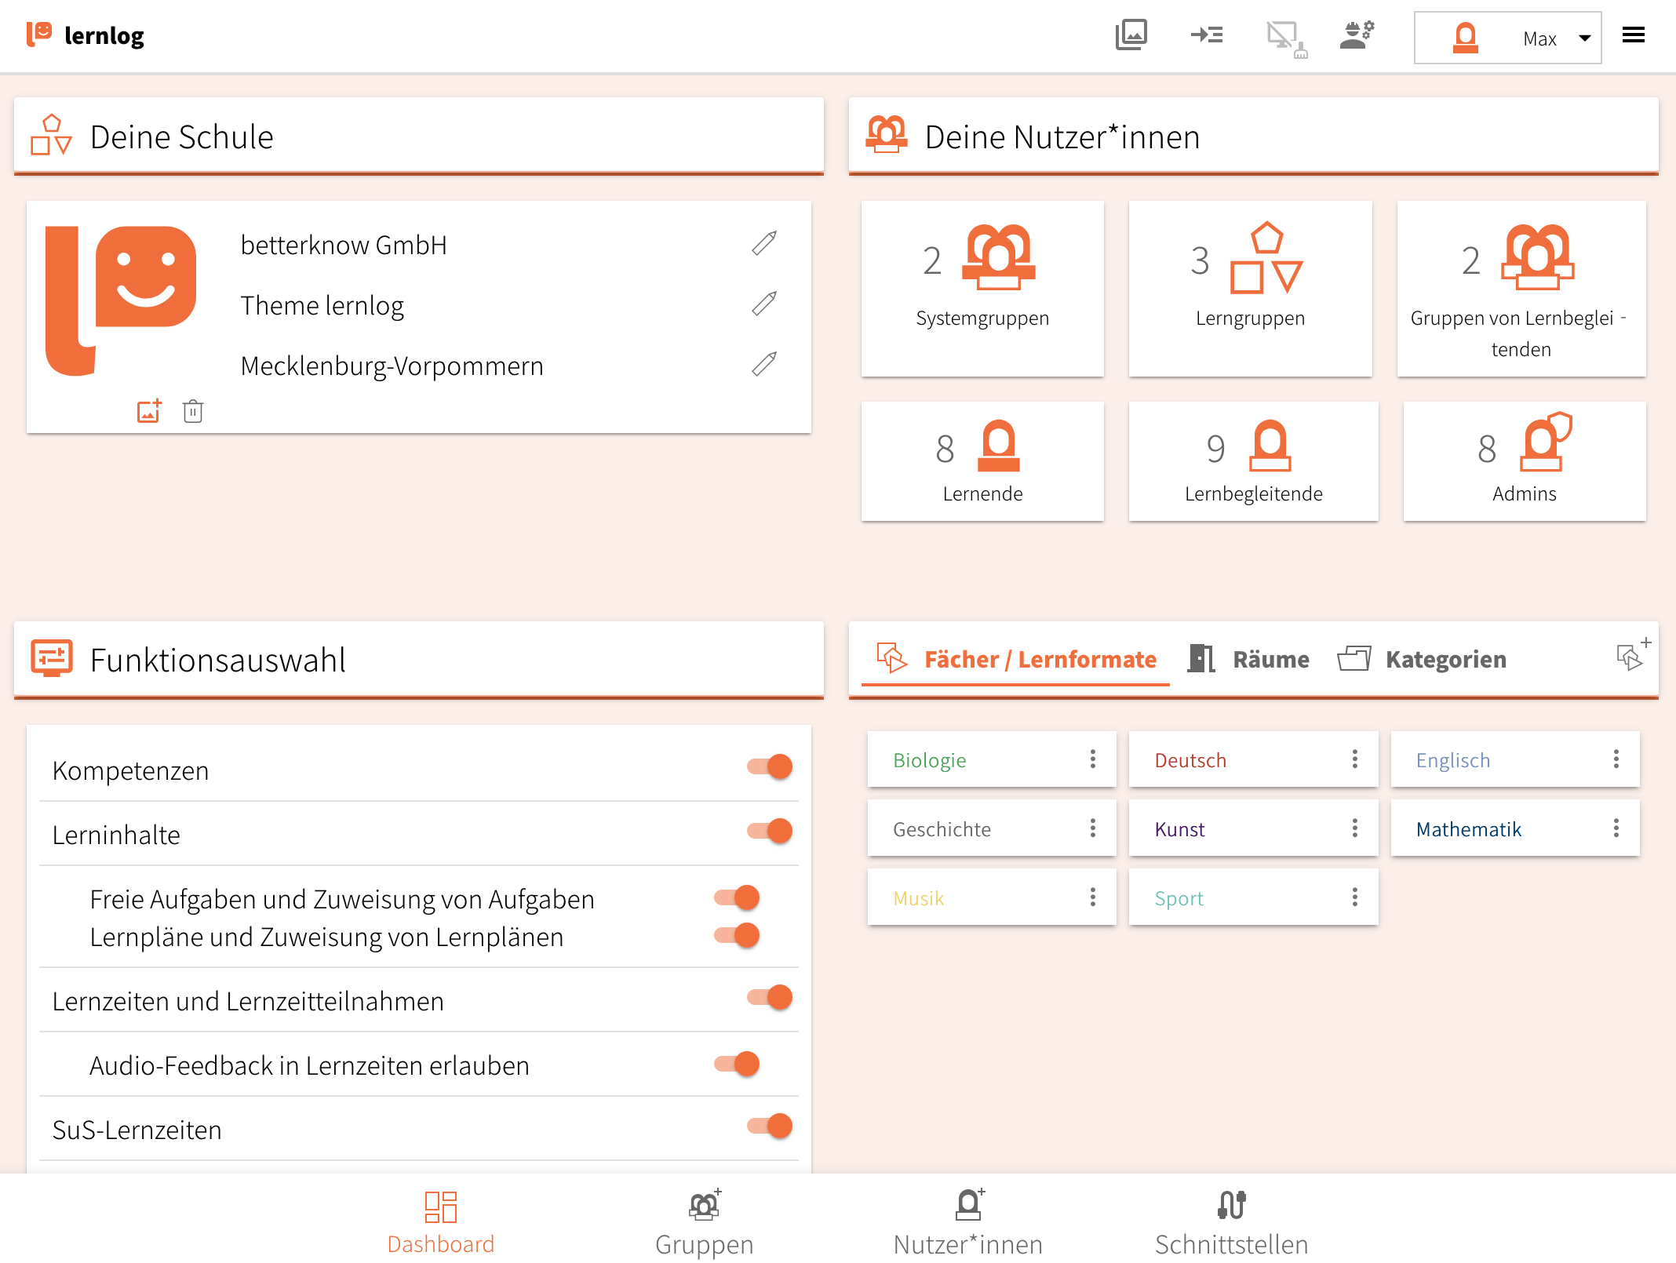This screenshot has width=1676, height=1263.
Task: Click the user settings gear icon
Action: (1357, 35)
